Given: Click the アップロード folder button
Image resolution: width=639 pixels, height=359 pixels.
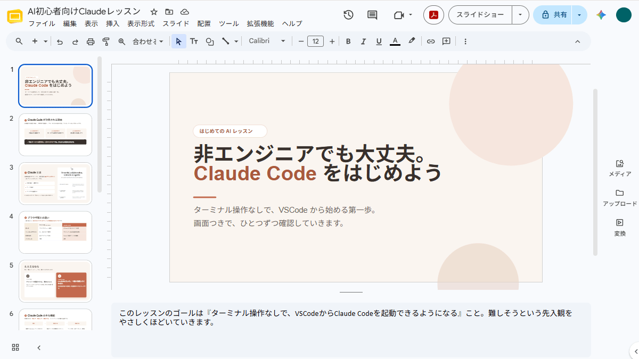Looking at the screenshot, I should [620, 197].
